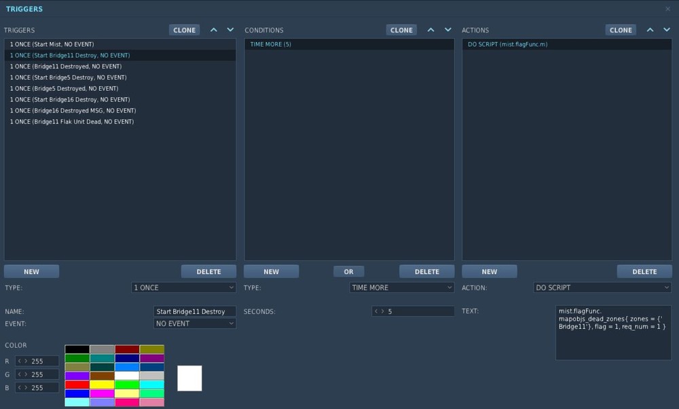
Task: Add a new action
Action: [x=490, y=271]
